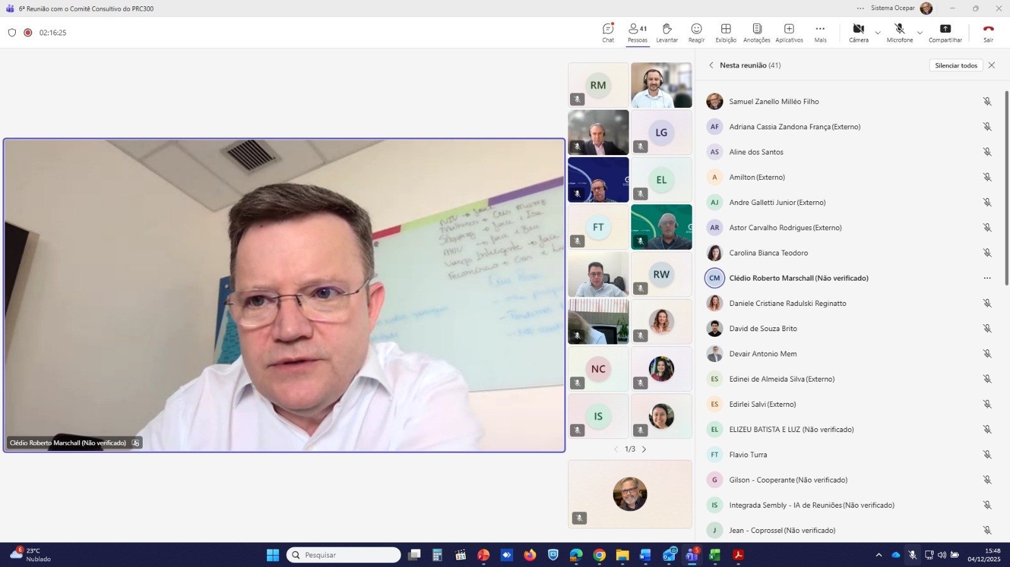Open more options for Clédio Roberto Marschall
Viewport: 1010px width, 567px height.
pyautogui.click(x=987, y=278)
